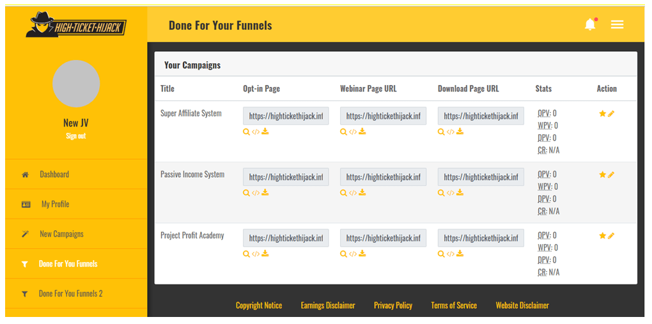Click Project Profit Academy opt-in URL field
The width and height of the screenshot is (652, 324).
(286, 238)
